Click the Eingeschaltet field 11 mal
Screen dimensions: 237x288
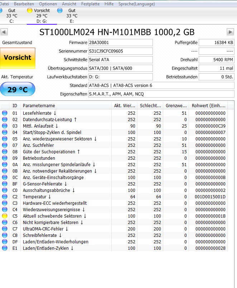click(x=217, y=68)
